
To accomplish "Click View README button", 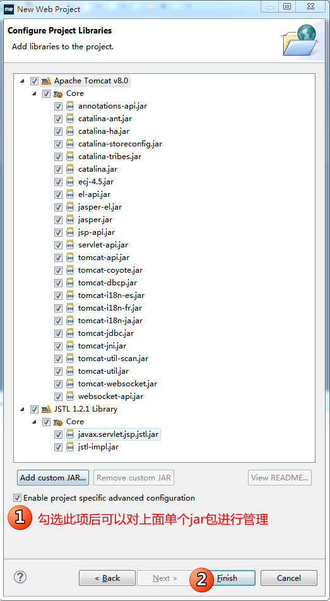I will 280,478.
